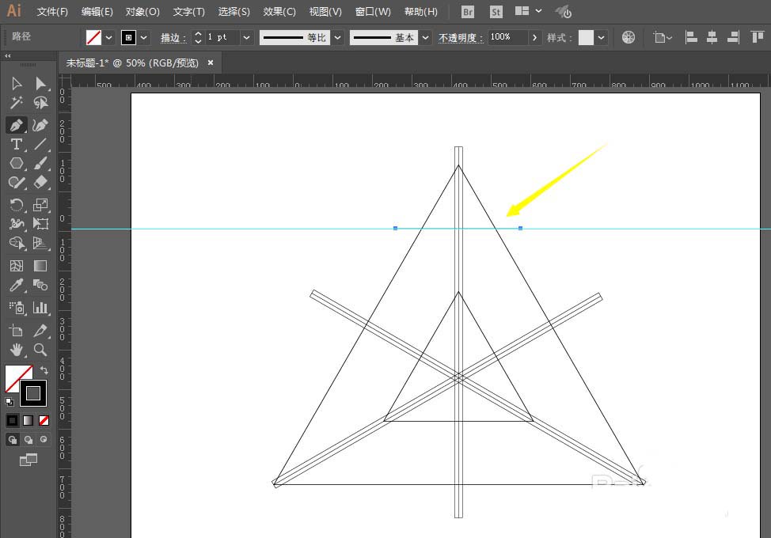This screenshot has height=538, width=771.
Task: Open the 等比 width profile dropdown
Action: [337, 37]
